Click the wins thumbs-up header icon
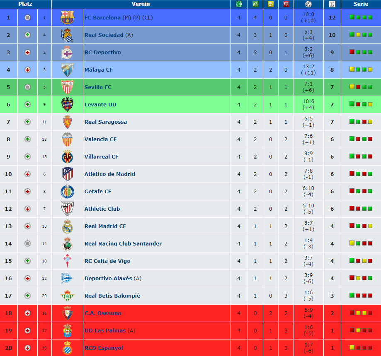Viewport: 381px width, 356px height. (x=255, y=4)
